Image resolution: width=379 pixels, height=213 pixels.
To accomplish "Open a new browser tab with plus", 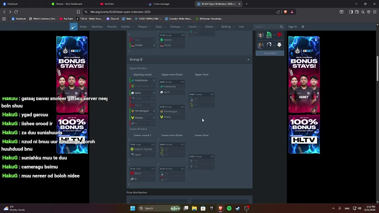I will [247, 4].
